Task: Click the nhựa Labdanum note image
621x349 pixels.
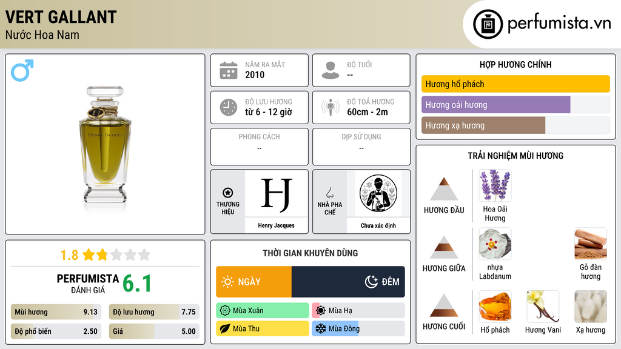Action: (x=495, y=244)
